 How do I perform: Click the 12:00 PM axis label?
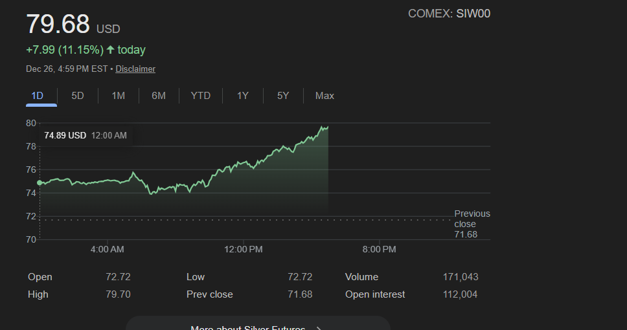(244, 249)
